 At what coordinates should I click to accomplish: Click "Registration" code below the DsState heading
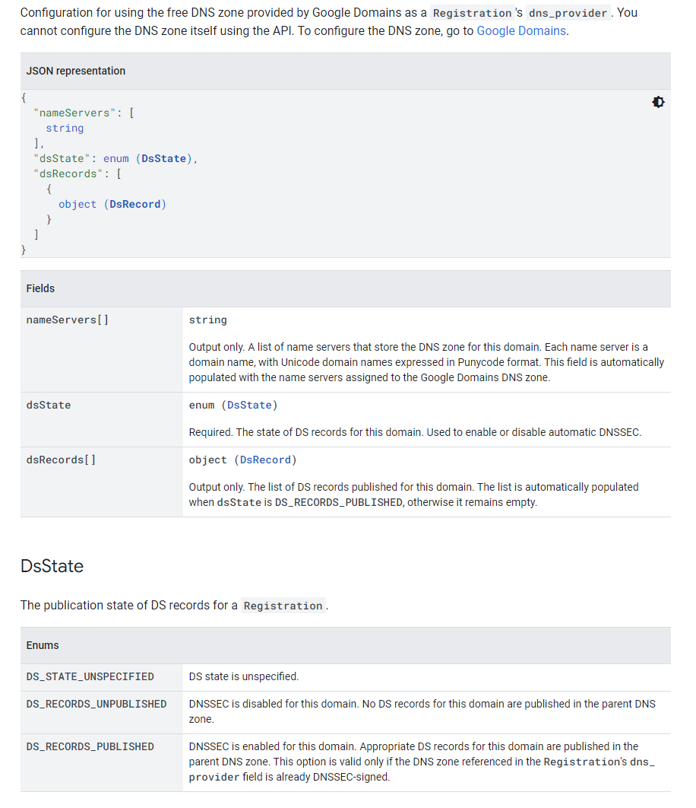283,606
